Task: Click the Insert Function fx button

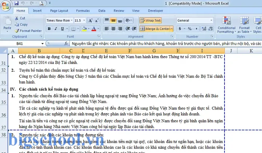Action: pos(66,44)
